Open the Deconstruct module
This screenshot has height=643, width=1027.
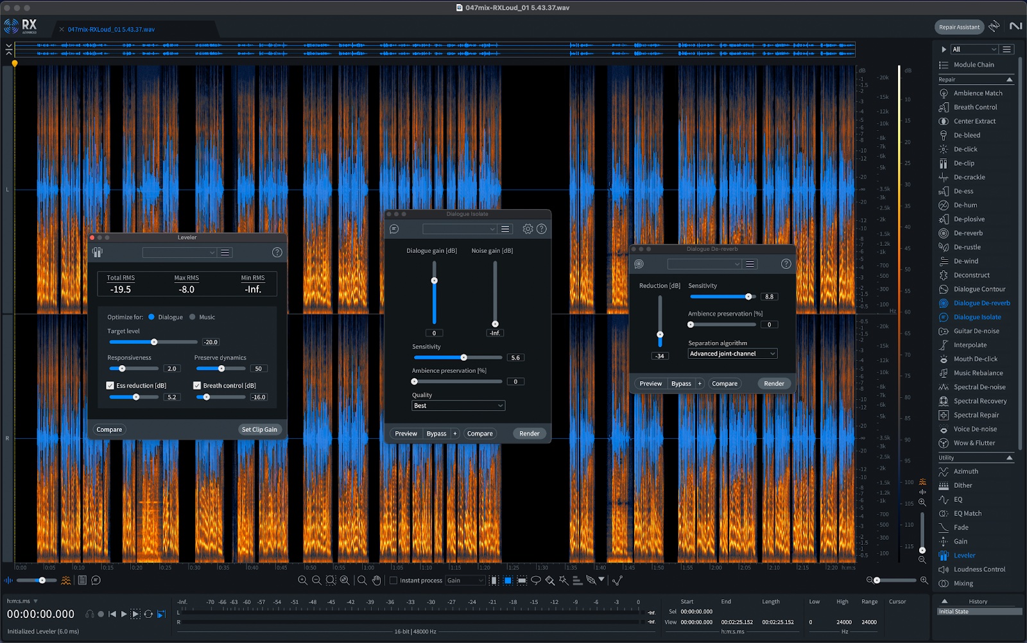(x=971, y=275)
